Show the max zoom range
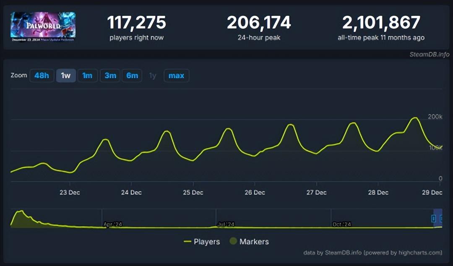453x266 pixels. point(176,76)
